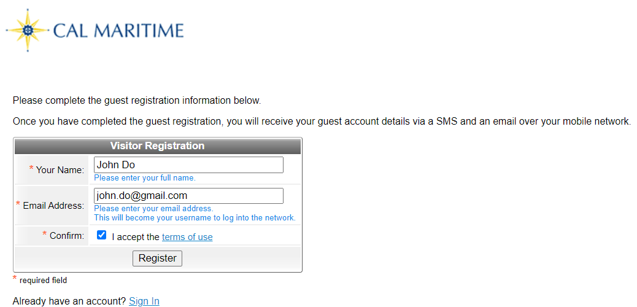This screenshot has width=637, height=307.
Task: Click the red asterisk beside Your Name
Action: tap(31, 168)
